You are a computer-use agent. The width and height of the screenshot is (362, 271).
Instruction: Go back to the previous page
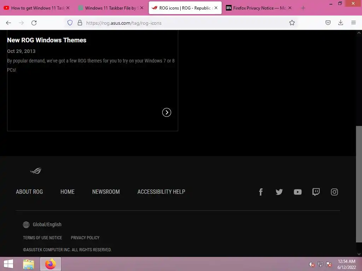coord(8,23)
